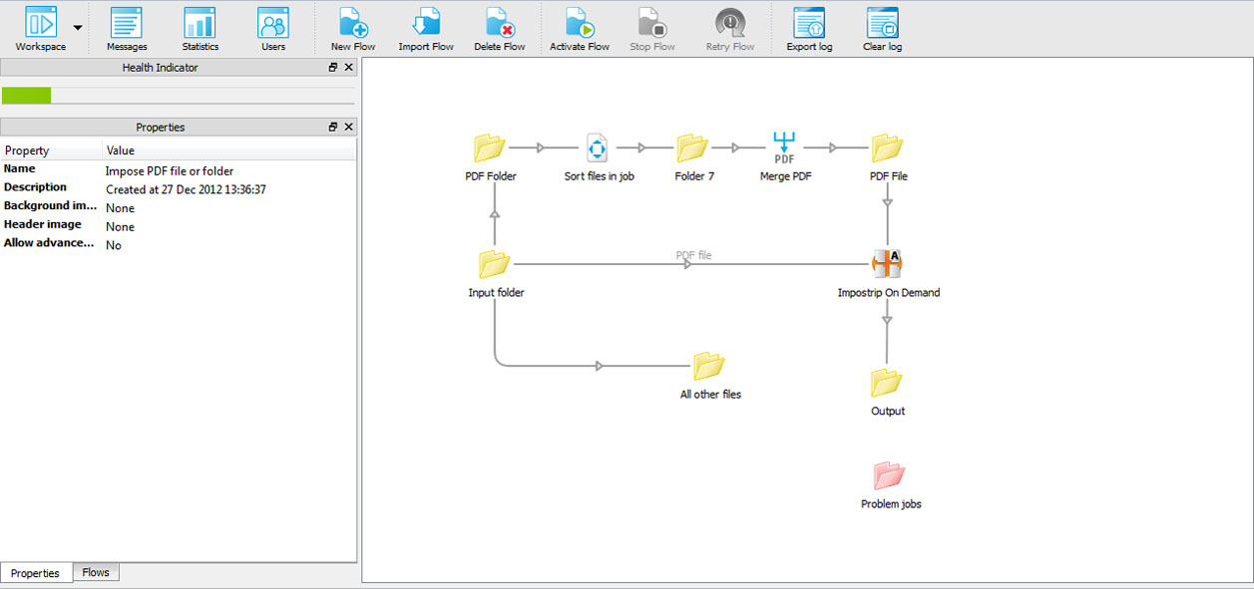Select the Merge PDF node
1254x589 pixels.
(783, 147)
